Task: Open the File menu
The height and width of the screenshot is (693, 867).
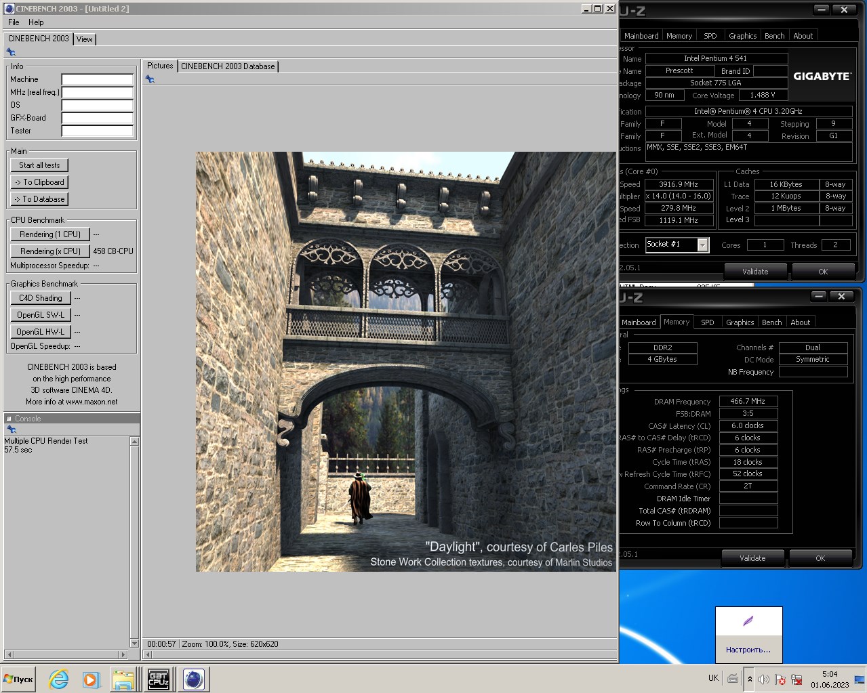Action: [x=14, y=22]
